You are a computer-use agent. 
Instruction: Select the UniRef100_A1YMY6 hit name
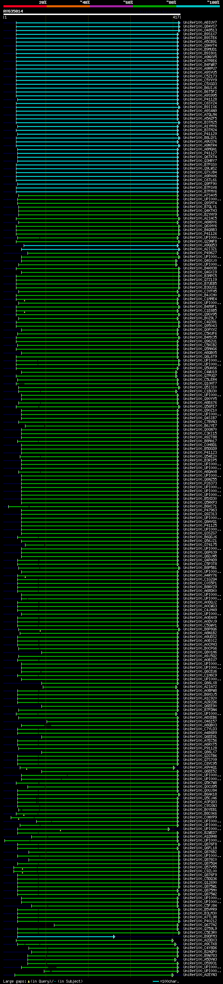click(200, 126)
